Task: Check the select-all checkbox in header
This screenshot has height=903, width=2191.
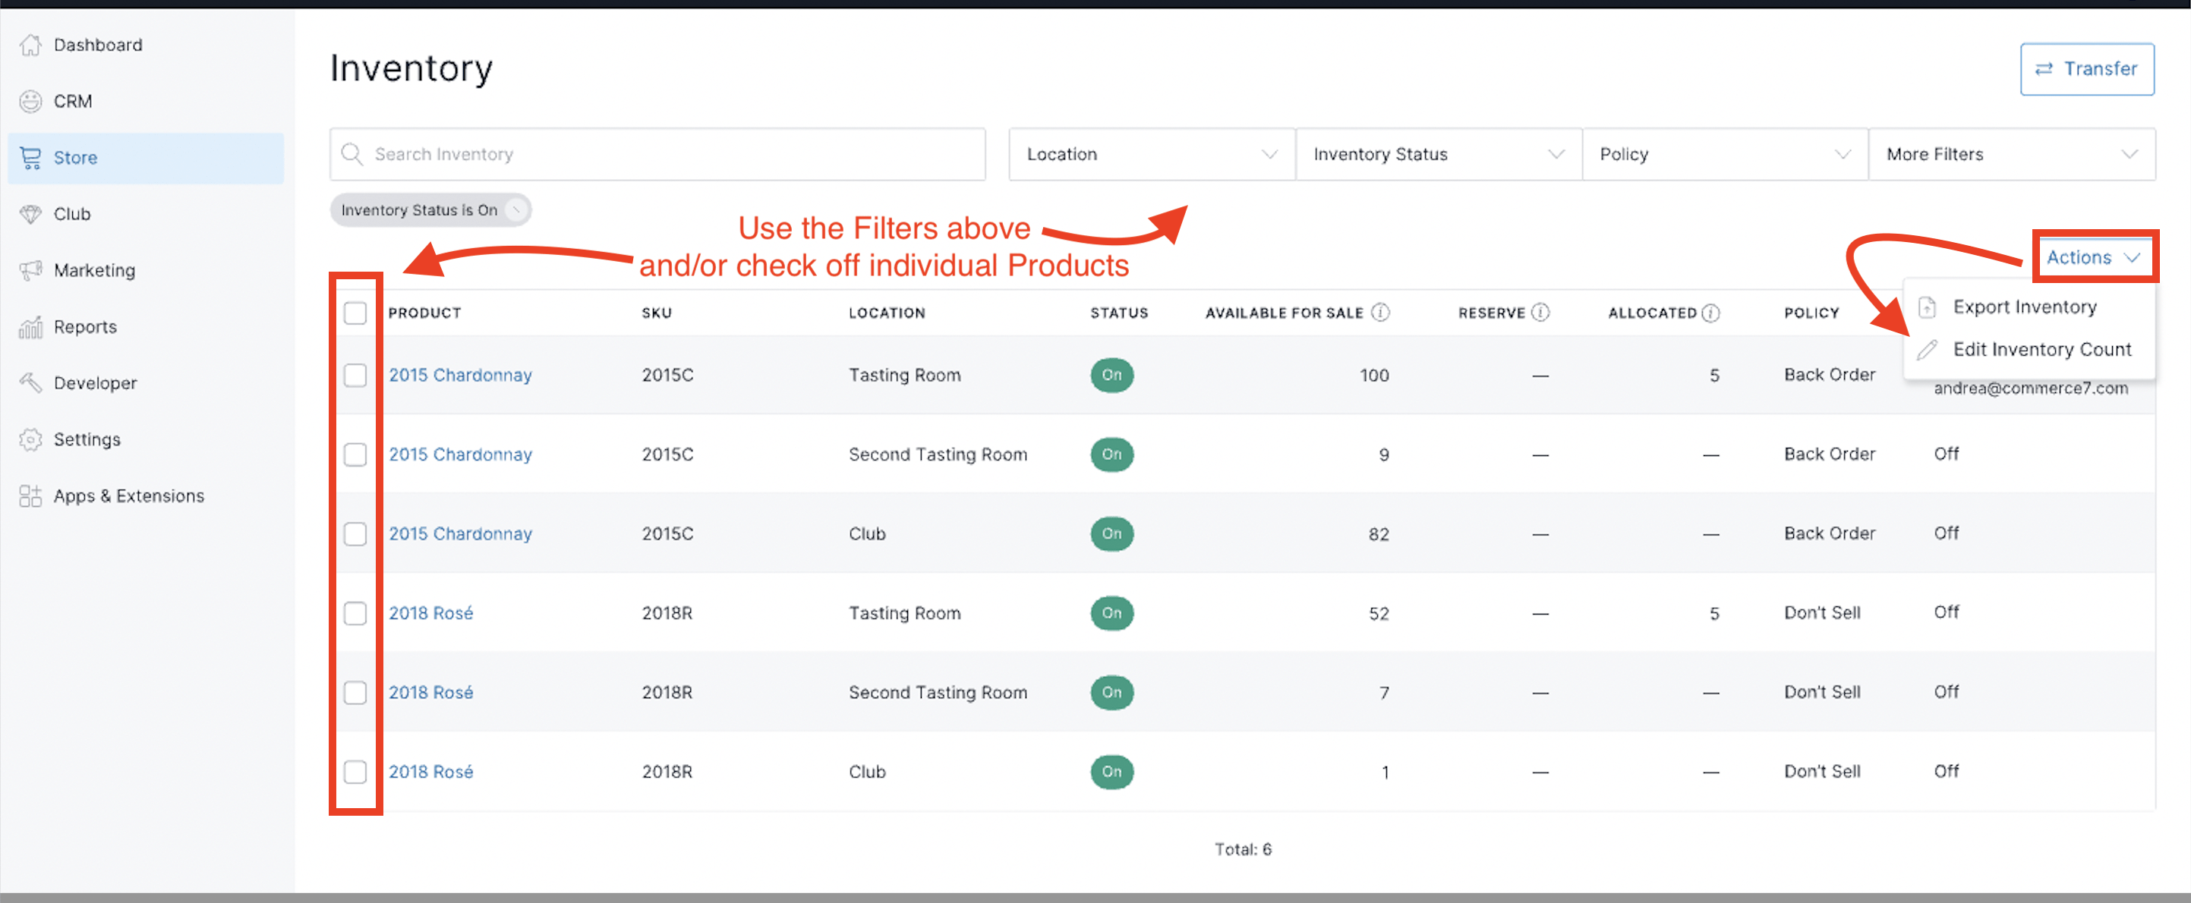Action: (x=355, y=313)
